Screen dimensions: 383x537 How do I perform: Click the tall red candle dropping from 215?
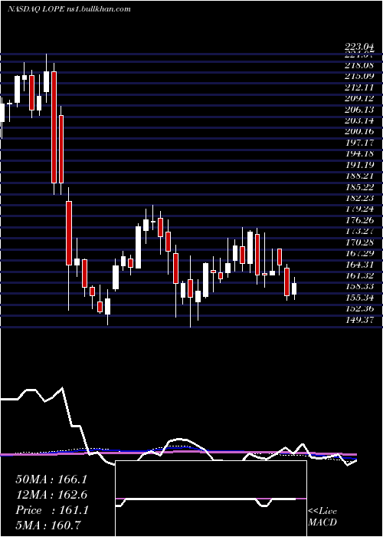(54, 127)
